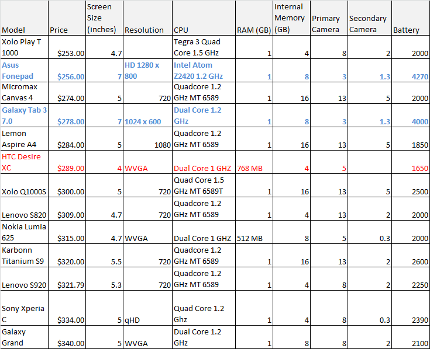Click the Xolo Q1000S model cell
Viewport: 430px width, 349px height.
(24, 186)
